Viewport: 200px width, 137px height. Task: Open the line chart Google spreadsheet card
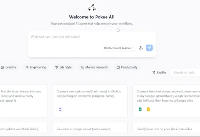click(166, 101)
